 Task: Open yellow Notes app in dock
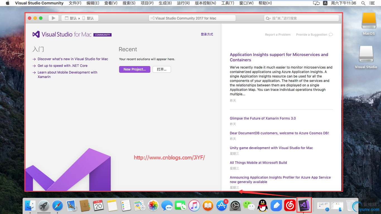112,206
